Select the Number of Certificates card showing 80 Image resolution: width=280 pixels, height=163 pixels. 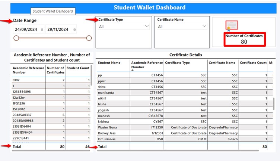[244, 39]
